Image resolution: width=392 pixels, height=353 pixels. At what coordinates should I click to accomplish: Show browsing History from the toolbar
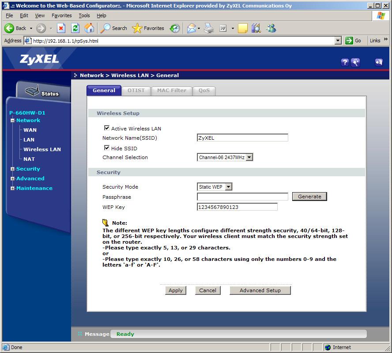(175, 28)
